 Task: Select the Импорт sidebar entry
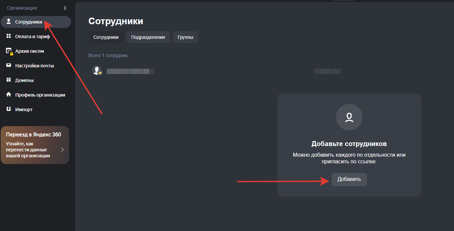(x=24, y=110)
